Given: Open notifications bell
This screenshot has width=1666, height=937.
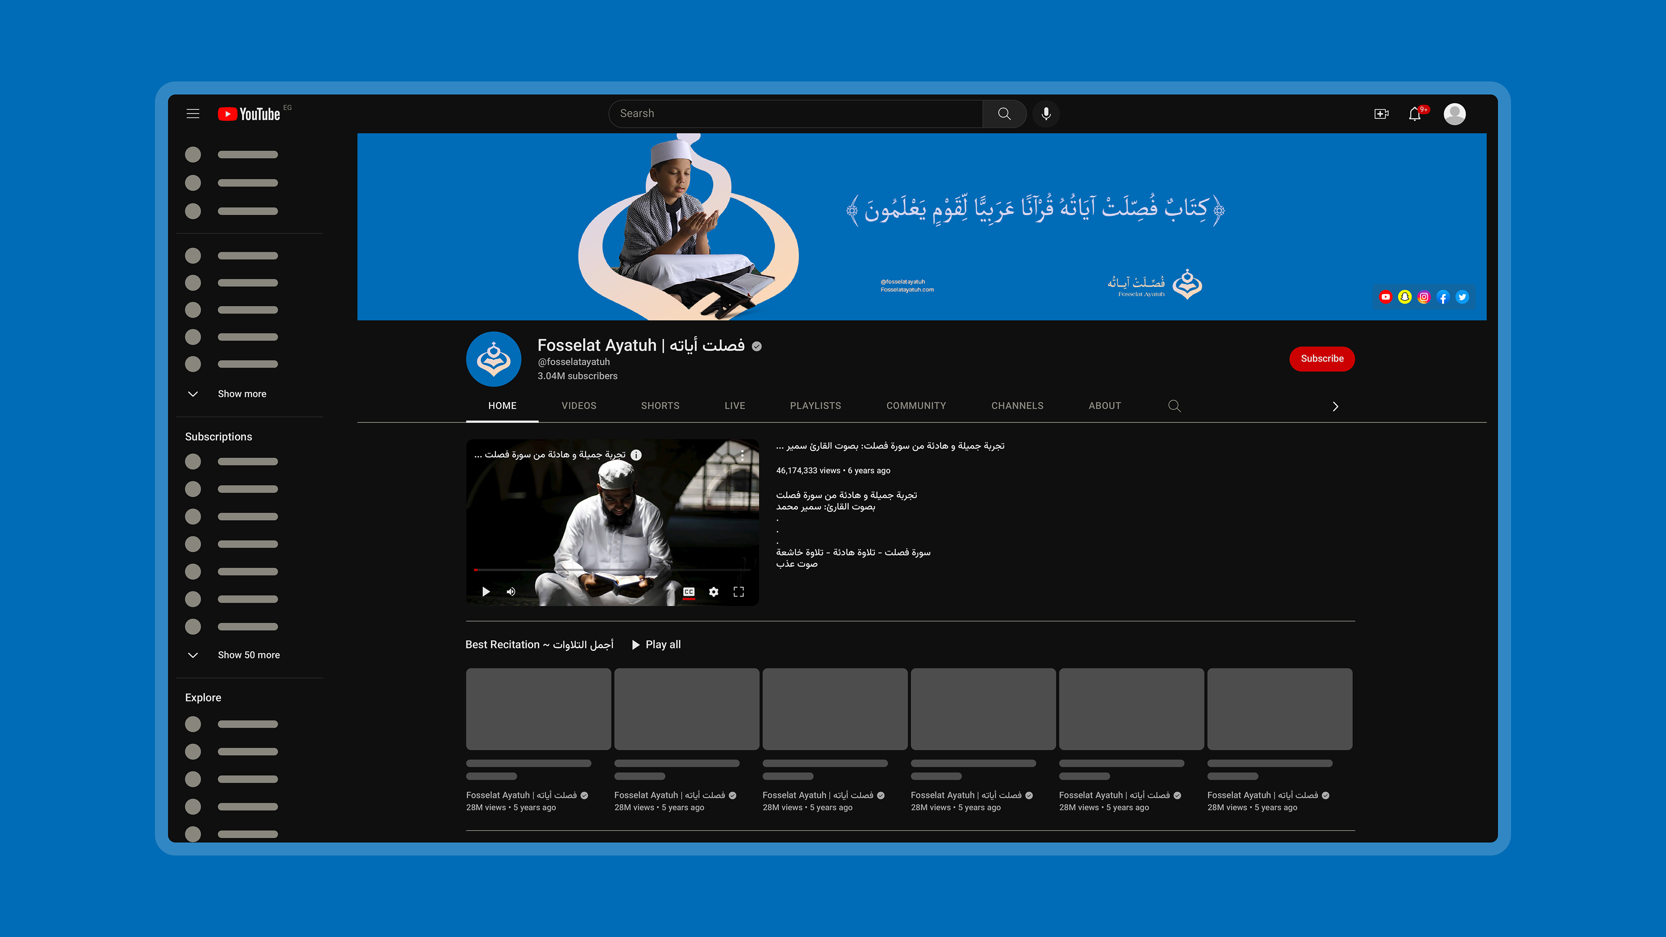Looking at the screenshot, I should tap(1415, 114).
